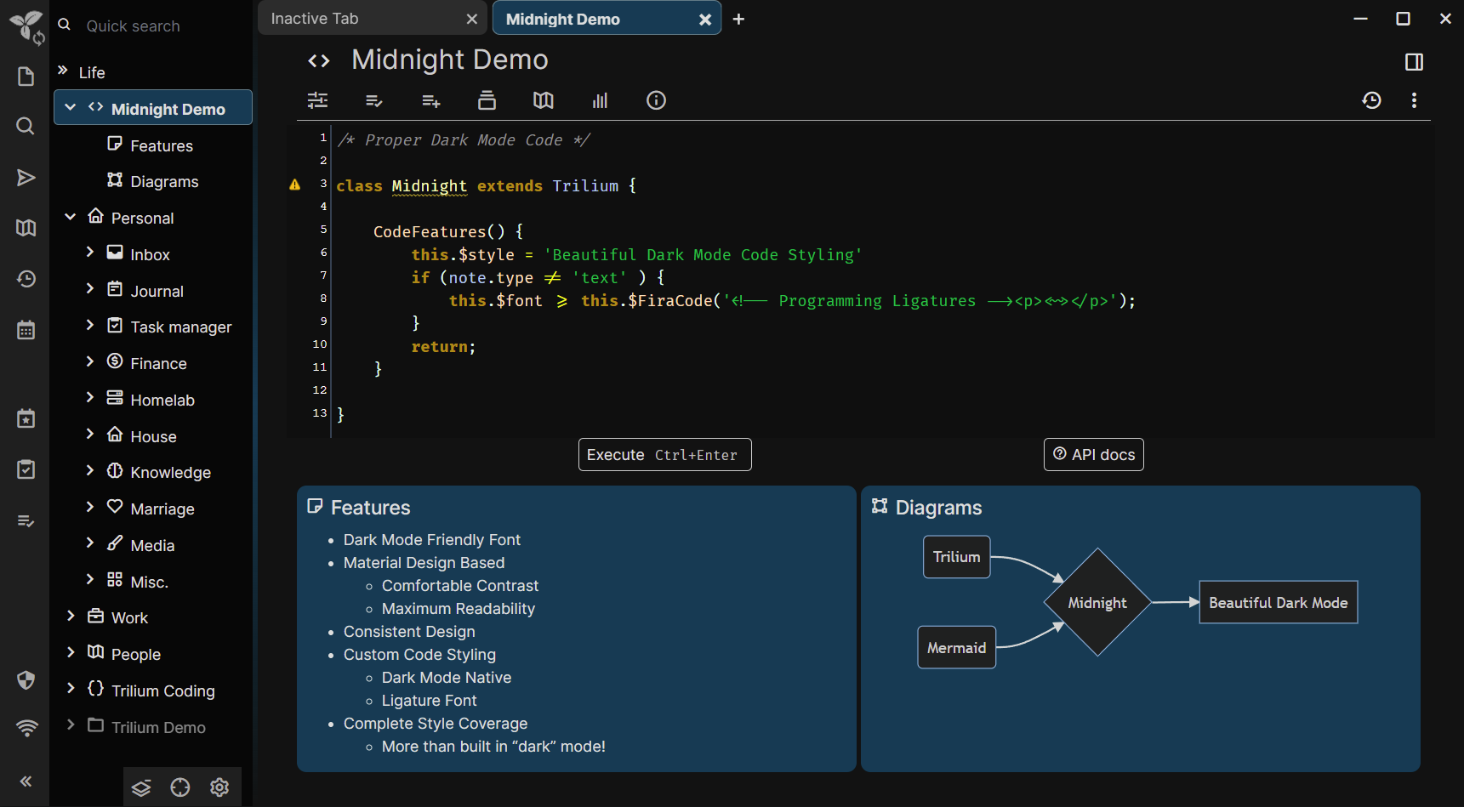Toggle the right pane visibility
The width and height of the screenshot is (1464, 807).
pos(1414,62)
